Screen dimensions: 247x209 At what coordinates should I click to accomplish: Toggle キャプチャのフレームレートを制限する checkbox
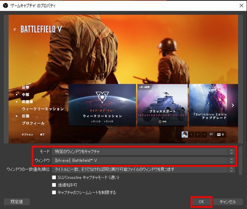[54, 192]
